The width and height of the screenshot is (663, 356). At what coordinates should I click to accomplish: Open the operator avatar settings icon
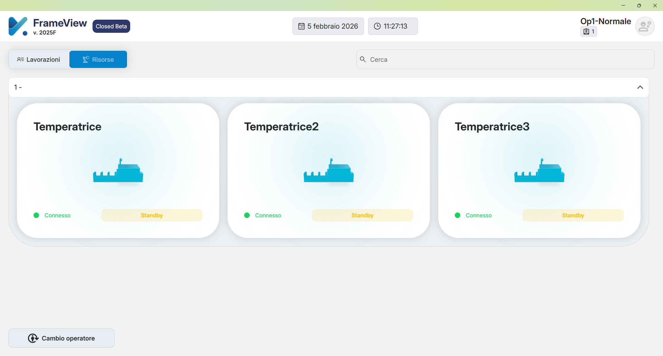coord(645,26)
